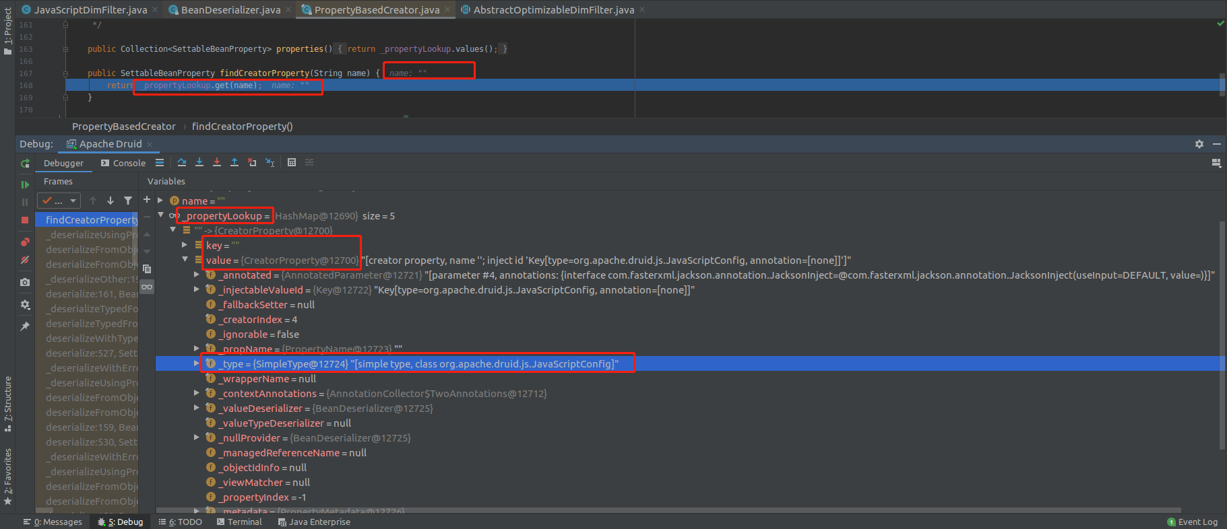
Task: Collapse the _propertyLookup variable node
Action: 161,215
